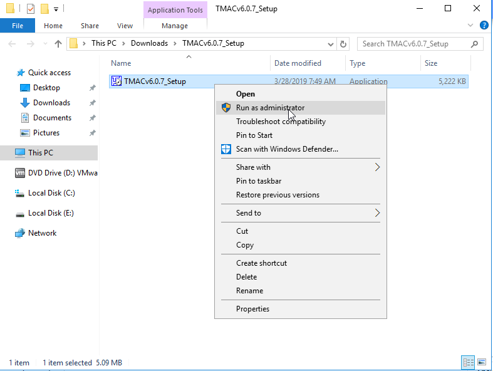
Task: Click the admin shield icon beside Run as administrator
Action: point(226,108)
